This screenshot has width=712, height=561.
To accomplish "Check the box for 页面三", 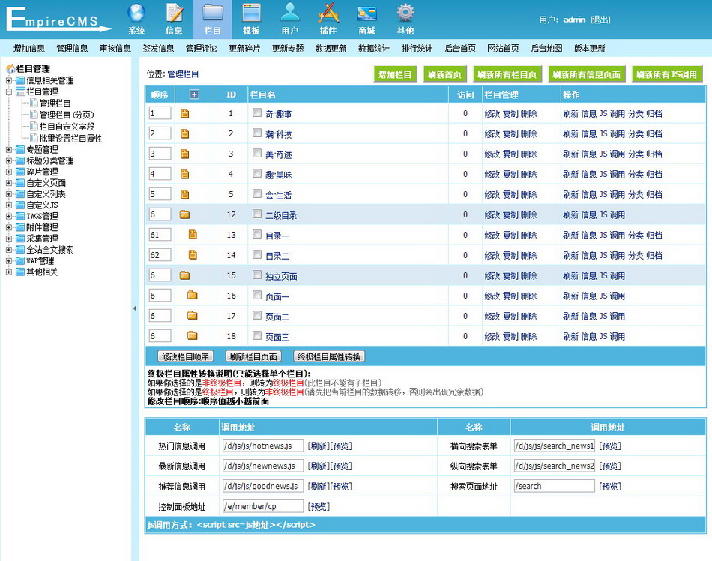I will 257,335.
